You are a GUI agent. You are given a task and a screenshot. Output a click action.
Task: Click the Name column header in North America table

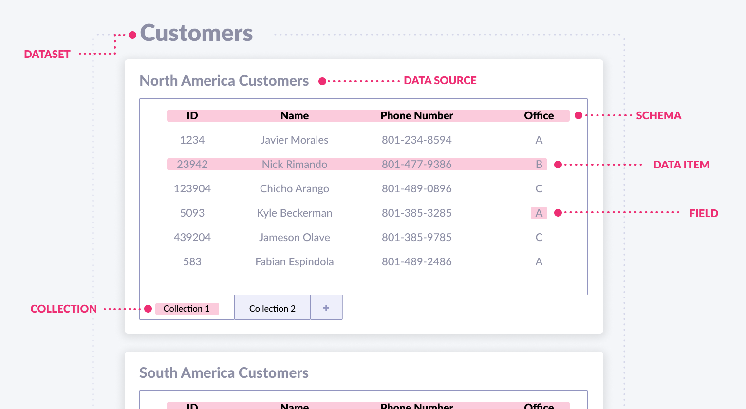tap(295, 115)
